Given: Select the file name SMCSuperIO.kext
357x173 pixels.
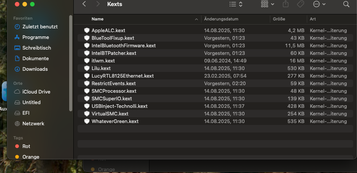Looking at the screenshot, I should point(111,99).
